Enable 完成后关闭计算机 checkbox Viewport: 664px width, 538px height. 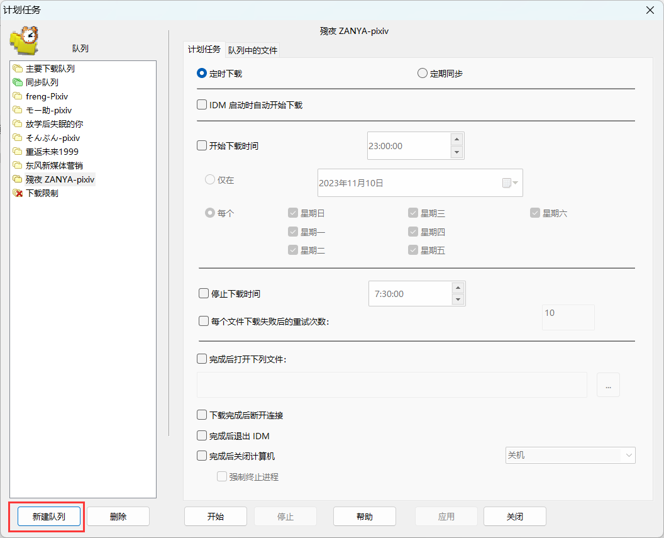pos(202,456)
